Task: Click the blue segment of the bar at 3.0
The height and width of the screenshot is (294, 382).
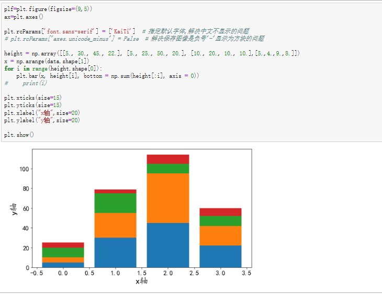Action: pyautogui.click(x=220, y=257)
